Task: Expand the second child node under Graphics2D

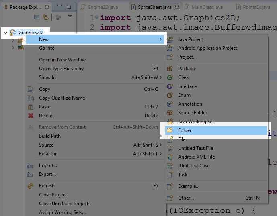Action: (x=13, y=47)
